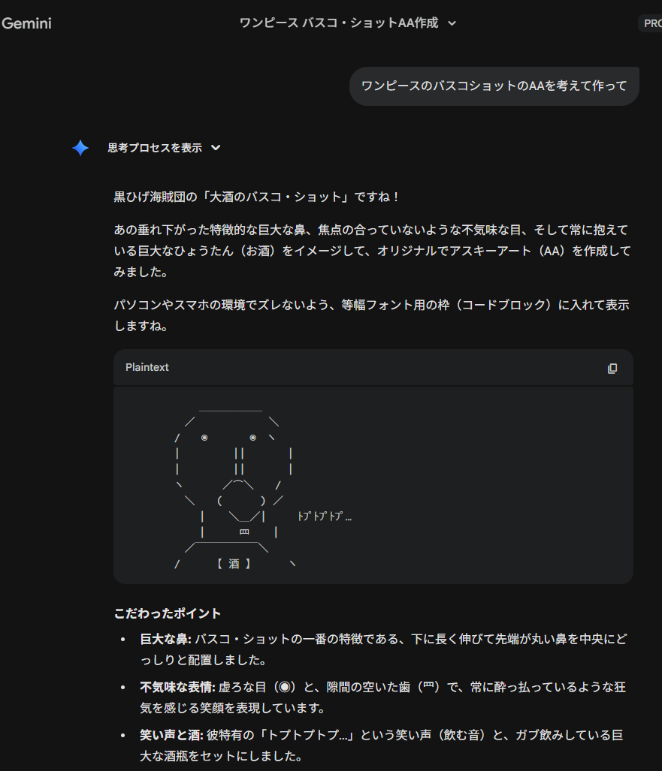Viewport: 662px width, 771px height.
Task: Click the Plaintext language label
Action: 147,368
